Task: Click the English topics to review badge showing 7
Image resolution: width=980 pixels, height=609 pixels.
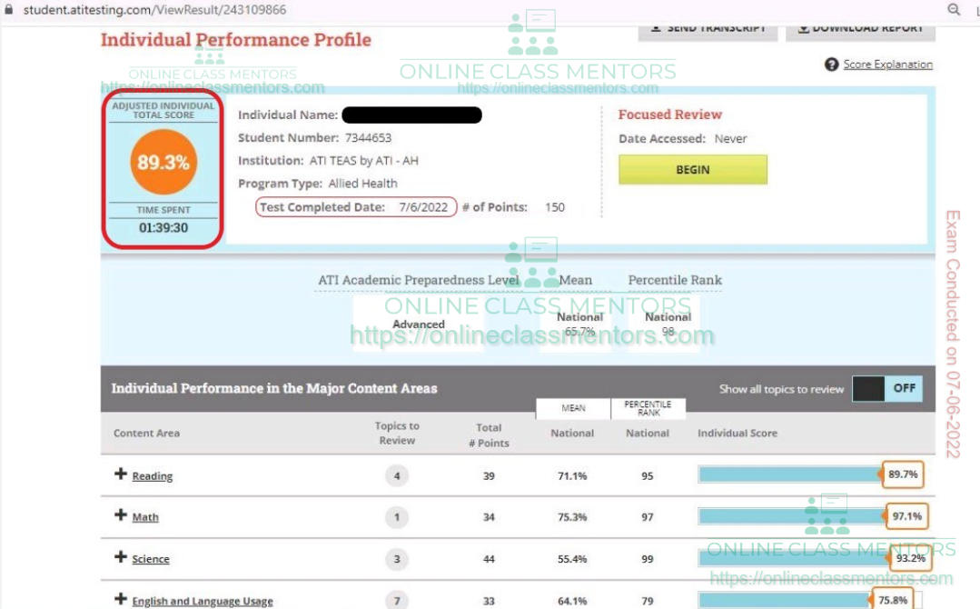Action: 397,600
